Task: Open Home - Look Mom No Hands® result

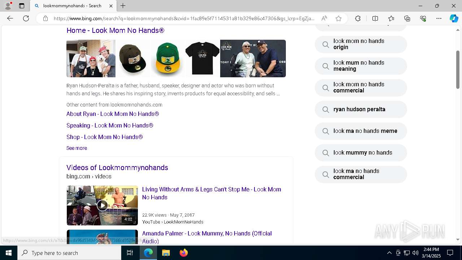Action: pyautogui.click(x=115, y=30)
